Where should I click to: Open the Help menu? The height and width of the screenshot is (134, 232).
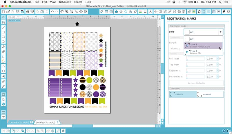tap(88, 2)
